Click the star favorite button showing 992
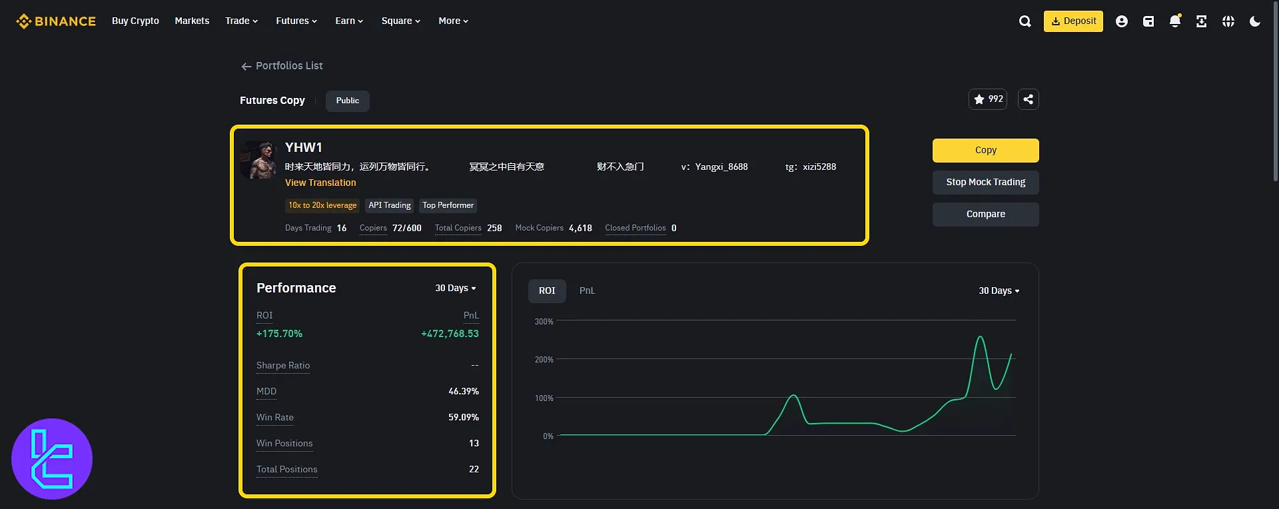The width and height of the screenshot is (1279, 509). [988, 99]
